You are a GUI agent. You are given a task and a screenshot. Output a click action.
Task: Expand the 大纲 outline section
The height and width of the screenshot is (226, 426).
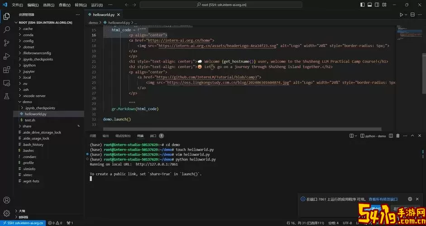[x=22, y=211]
